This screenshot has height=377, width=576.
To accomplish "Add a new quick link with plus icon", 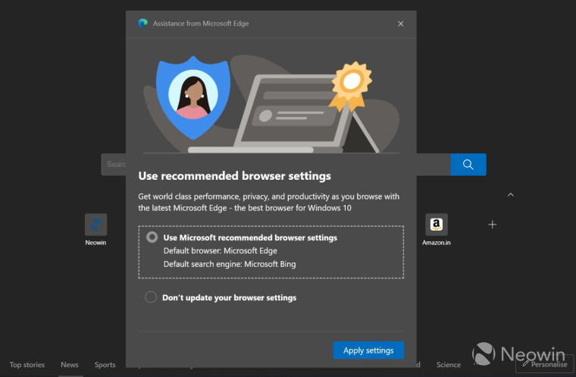I will pyautogui.click(x=492, y=225).
